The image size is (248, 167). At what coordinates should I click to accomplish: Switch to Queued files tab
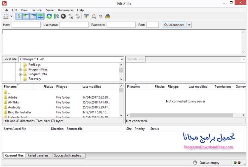tap(14, 155)
